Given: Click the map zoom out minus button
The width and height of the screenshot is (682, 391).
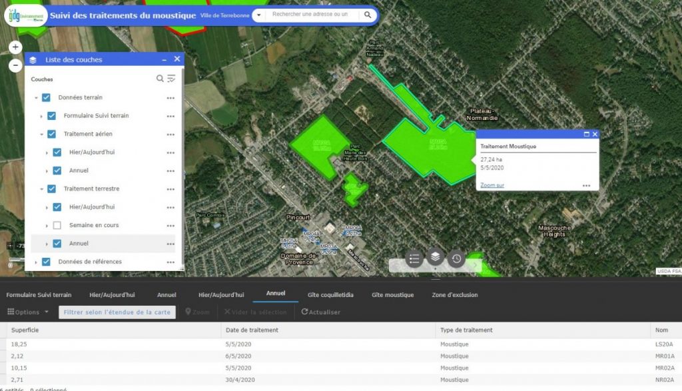Looking at the screenshot, I should click(x=15, y=65).
